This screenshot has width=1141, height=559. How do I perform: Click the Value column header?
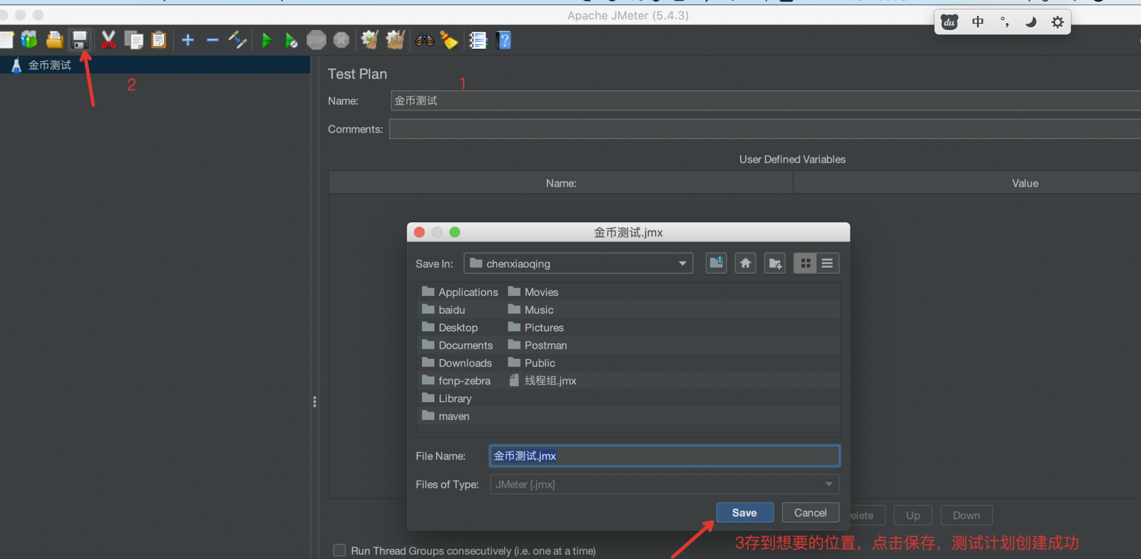967,183
